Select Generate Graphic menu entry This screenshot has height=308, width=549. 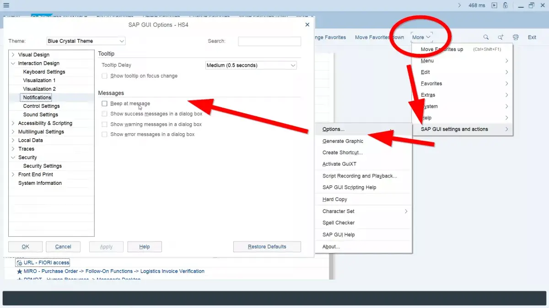tap(364, 141)
